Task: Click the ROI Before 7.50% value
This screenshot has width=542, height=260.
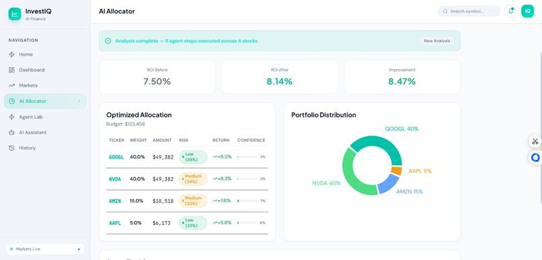Action: tap(157, 81)
